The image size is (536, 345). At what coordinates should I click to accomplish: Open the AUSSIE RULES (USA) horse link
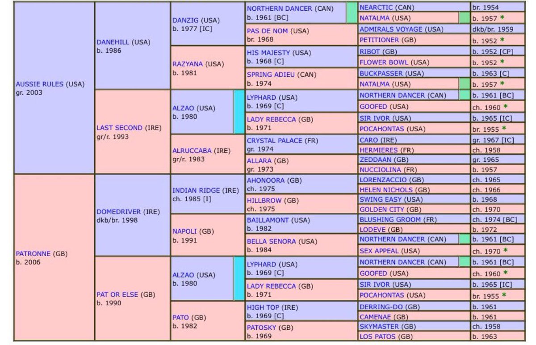50,84
